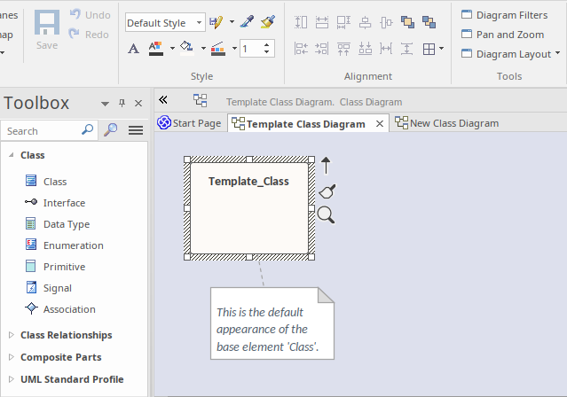This screenshot has height=397, width=567.
Task: Select the Enumeration toolbox item
Action: 73,245
